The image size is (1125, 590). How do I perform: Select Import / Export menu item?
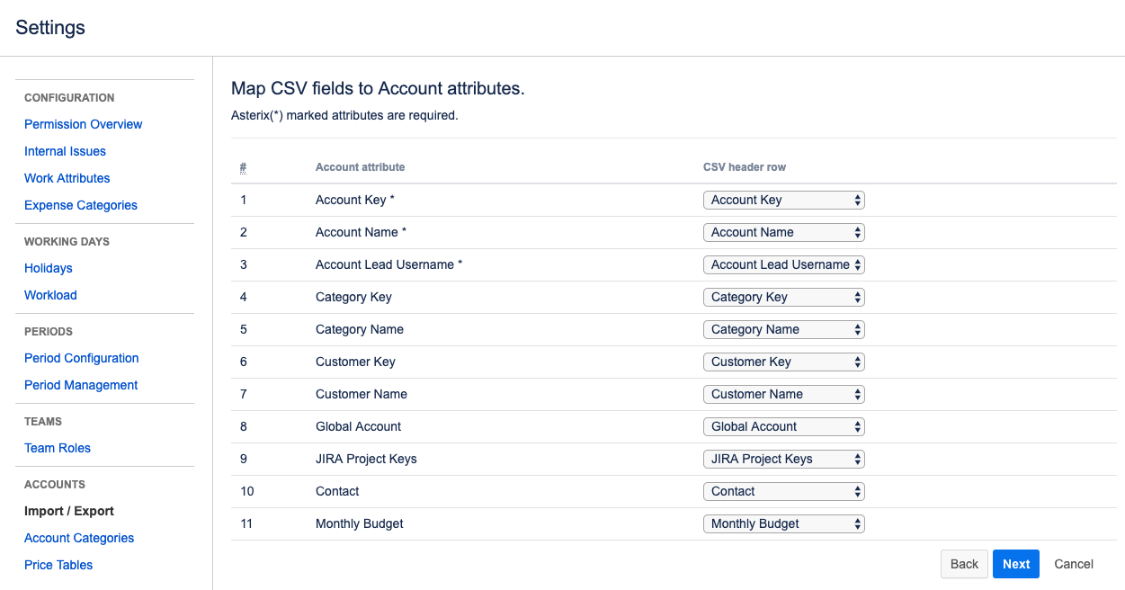pyautogui.click(x=69, y=511)
